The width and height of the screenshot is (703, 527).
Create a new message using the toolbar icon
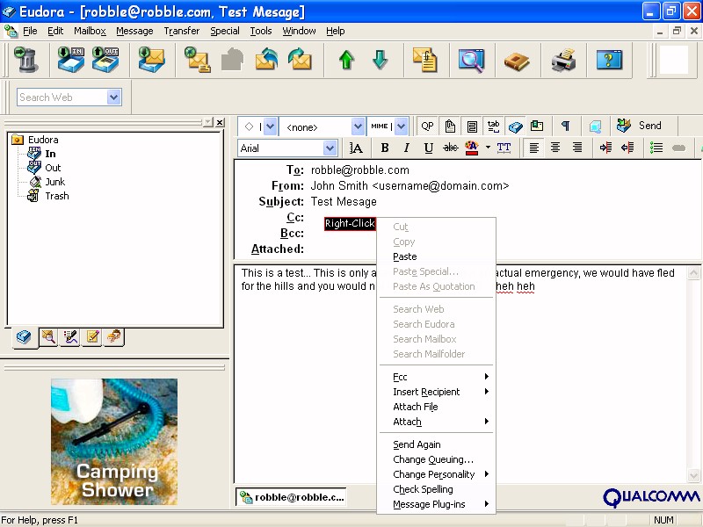(x=197, y=60)
